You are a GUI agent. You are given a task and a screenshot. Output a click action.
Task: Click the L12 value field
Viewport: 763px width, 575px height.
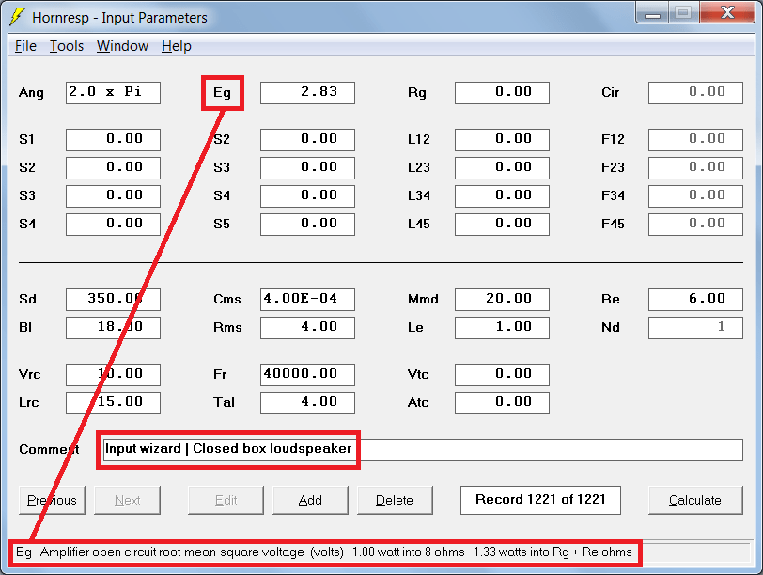502,140
